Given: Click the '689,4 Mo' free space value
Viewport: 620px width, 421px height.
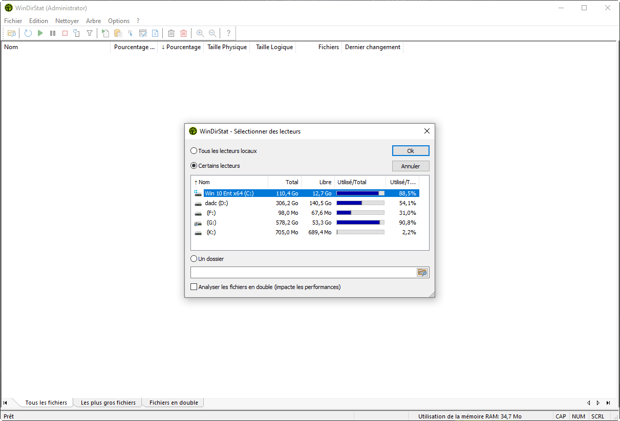Looking at the screenshot, I should pos(320,232).
